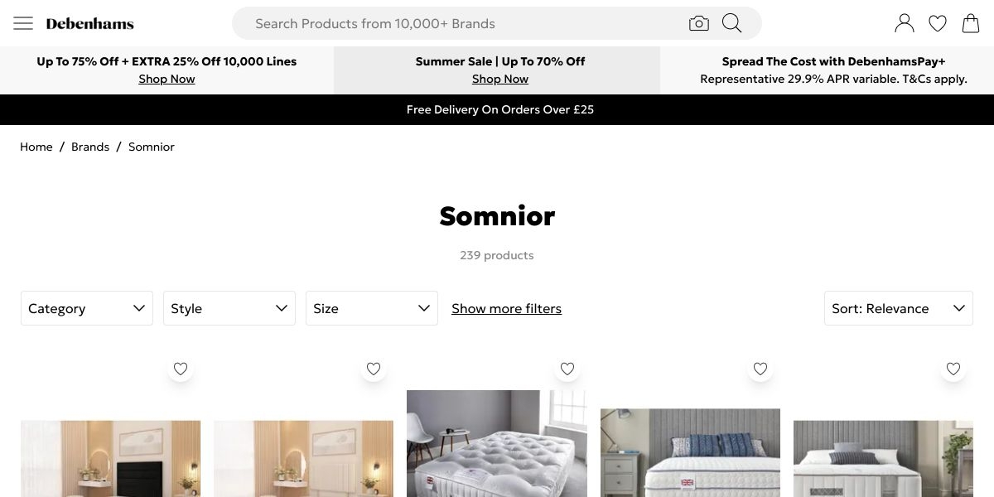Viewport: 994px width, 497px height.
Task: Toggle wishlist heart on second product
Action: pyautogui.click(x=374, y=369)
